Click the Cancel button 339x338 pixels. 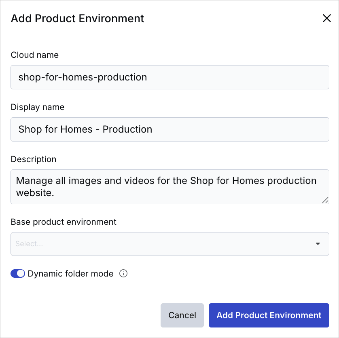coord(182,315)
